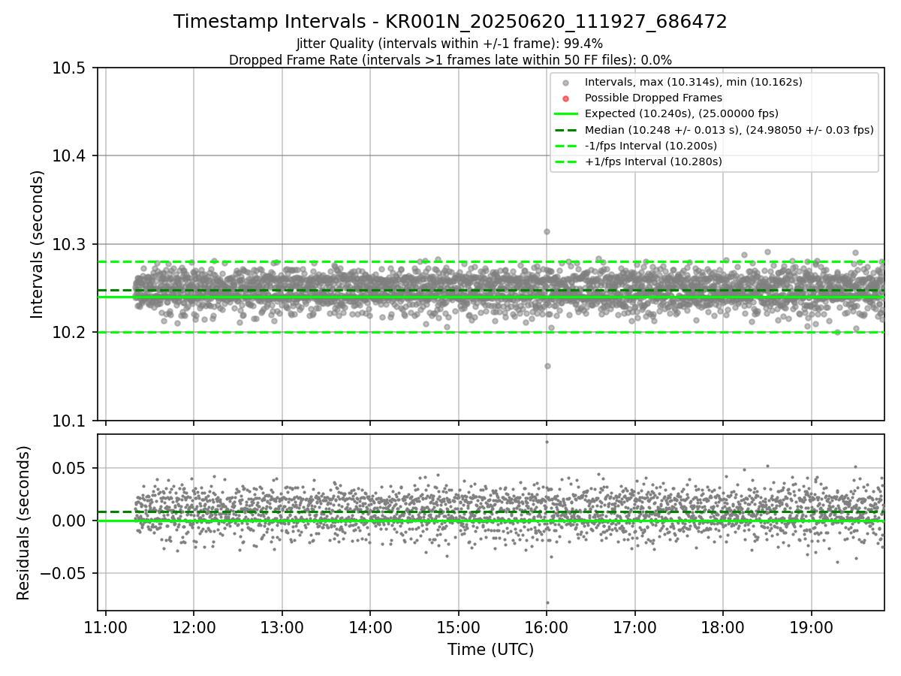Select the 'Possible Dropped Frames' legend label

653,98
